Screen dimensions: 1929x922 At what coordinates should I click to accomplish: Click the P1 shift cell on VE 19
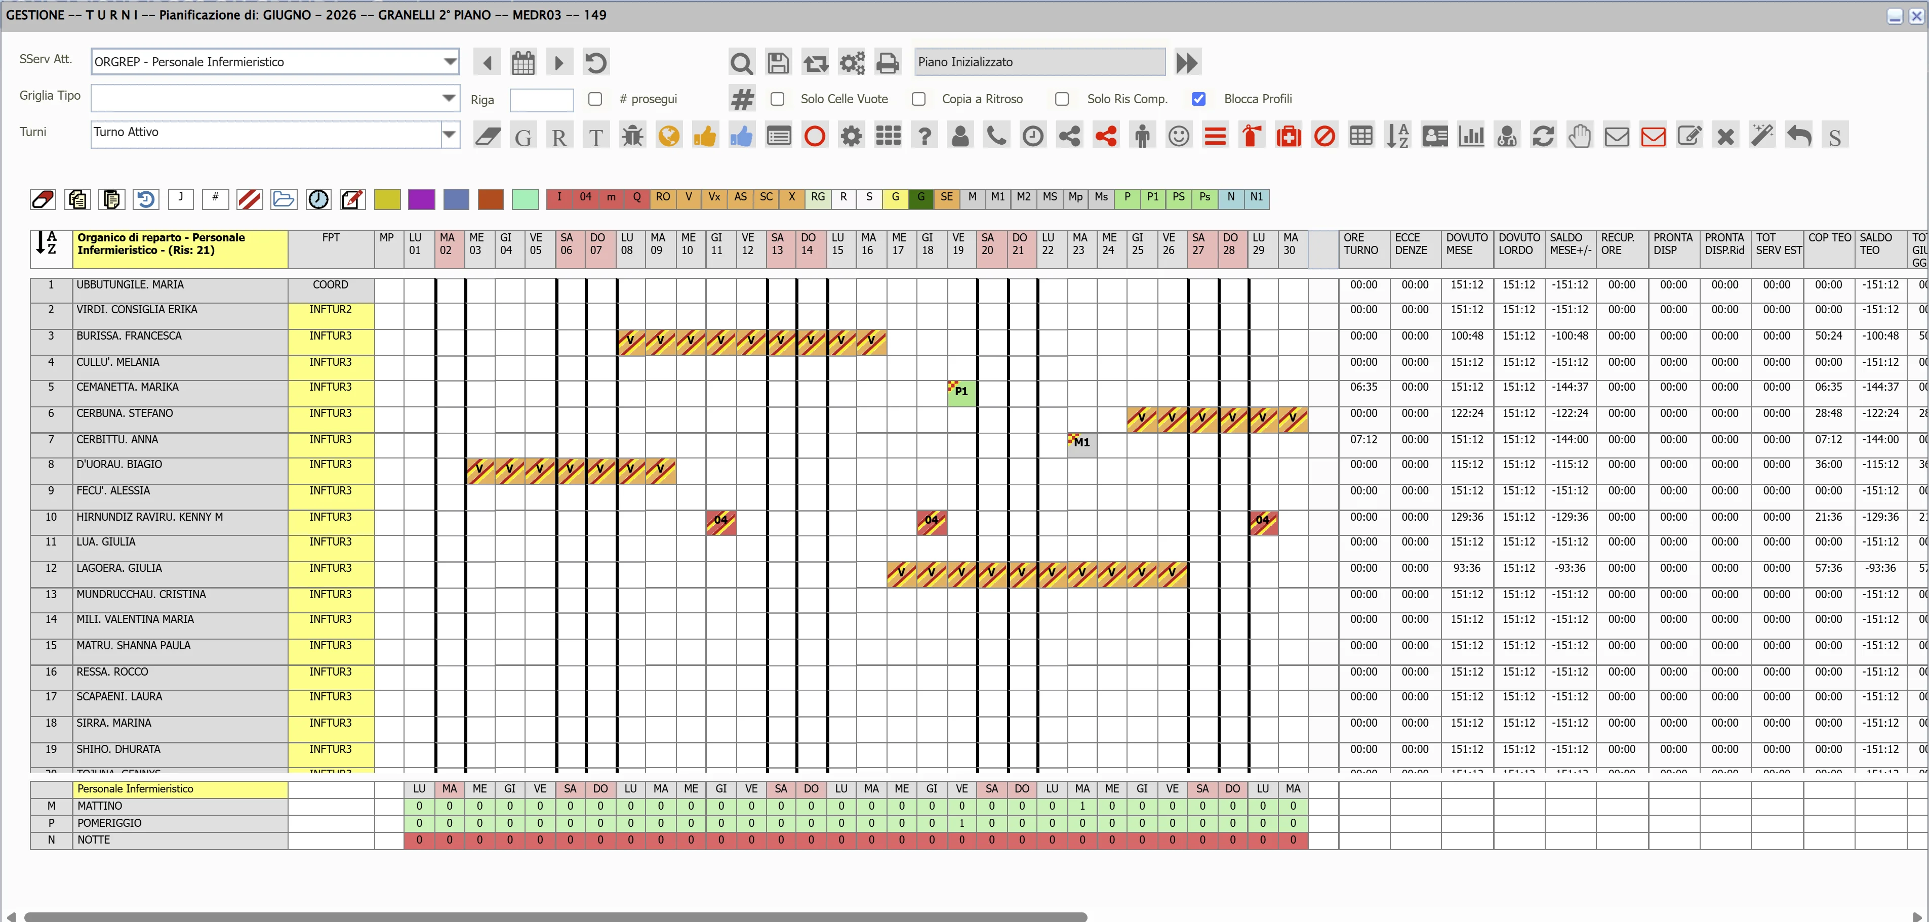pyautogui.click(x=961, y=393)
